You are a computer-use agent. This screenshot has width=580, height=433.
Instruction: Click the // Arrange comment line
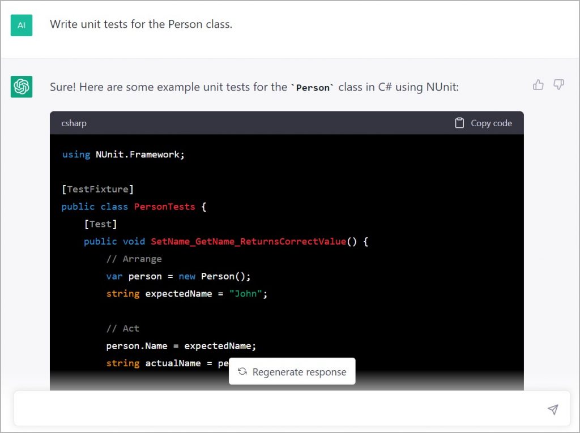pos(134,259)
